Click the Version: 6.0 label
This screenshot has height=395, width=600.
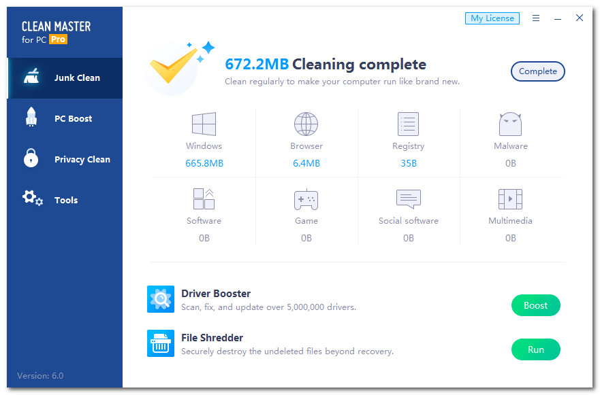tap(40, 375)
